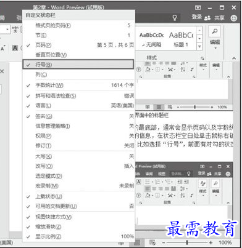The width and height of the screenshot is (242, 248).
Task: Click the Tell Me lightbulb icon
Action: point(175,18)
